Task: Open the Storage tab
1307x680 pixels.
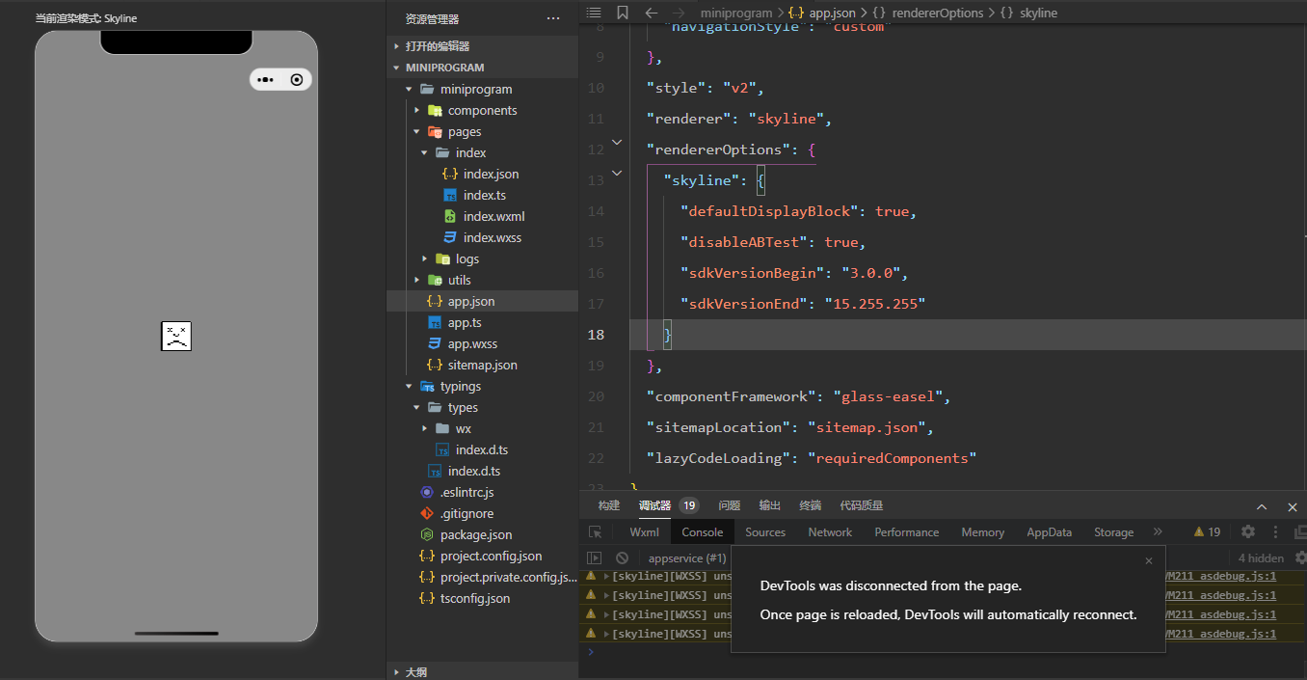Action: point(1114,532)
